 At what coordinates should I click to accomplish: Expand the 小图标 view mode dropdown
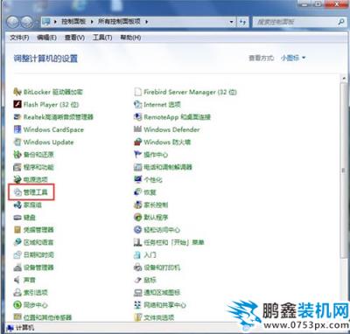pyautogui.click(x=293, y=58)
